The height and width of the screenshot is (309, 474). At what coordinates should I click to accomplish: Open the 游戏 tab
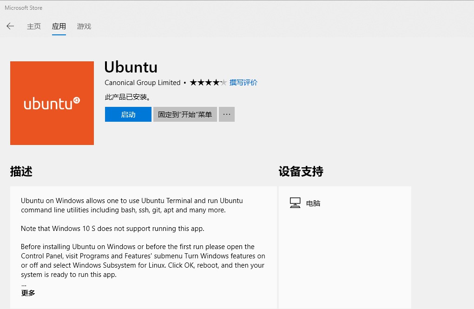pos(84,26)
